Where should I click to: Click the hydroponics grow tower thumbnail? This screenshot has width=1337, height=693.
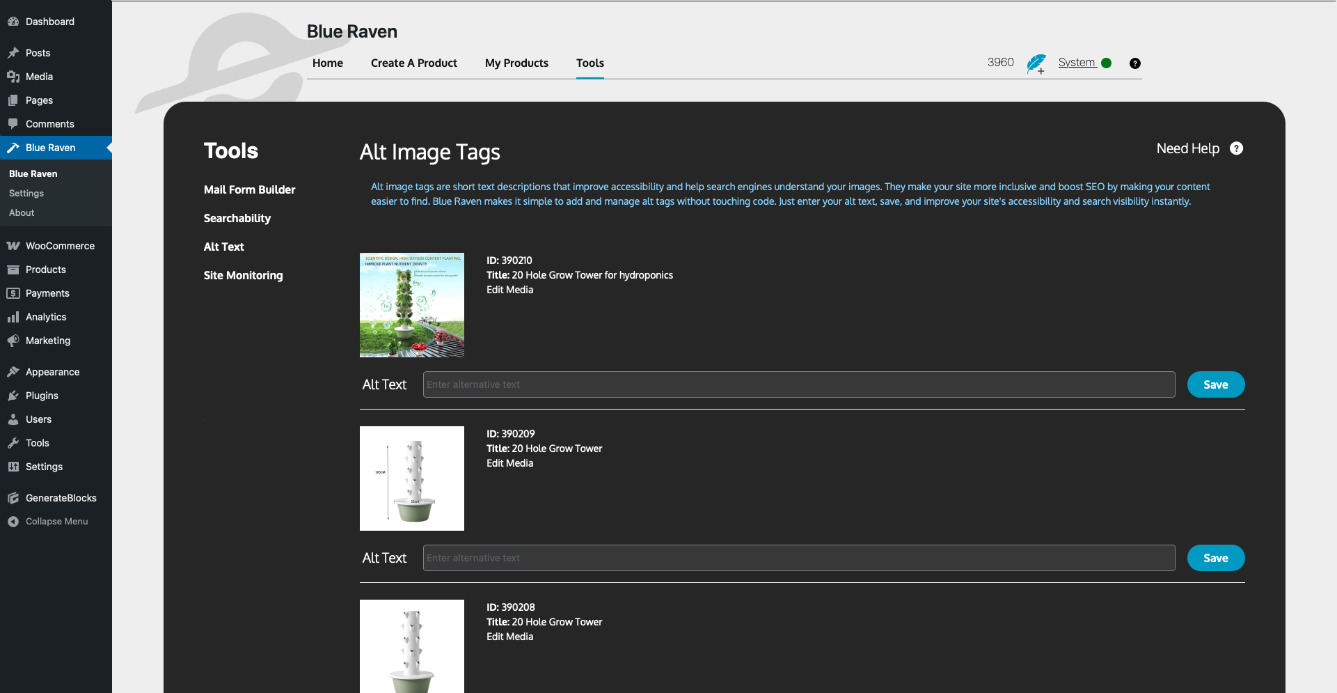point(412,305)
